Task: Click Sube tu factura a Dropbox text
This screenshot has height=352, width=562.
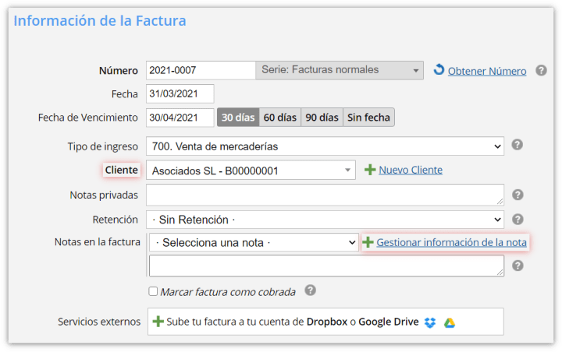Action: point(293,322)
